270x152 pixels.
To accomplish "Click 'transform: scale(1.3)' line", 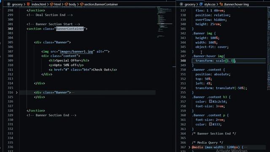I will pos(216,61).
